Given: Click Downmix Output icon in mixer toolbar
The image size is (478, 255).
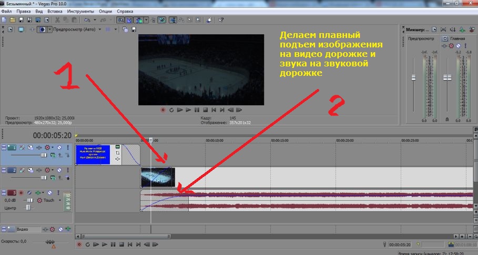Looking at the screenshot, I should pyautogui.click(x=443, y=30).
